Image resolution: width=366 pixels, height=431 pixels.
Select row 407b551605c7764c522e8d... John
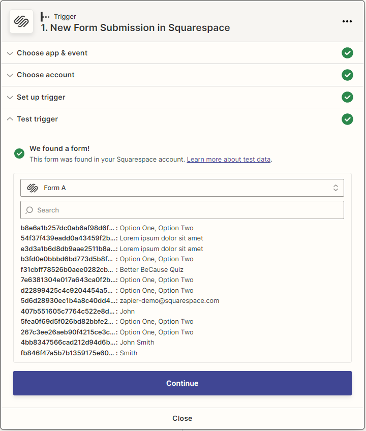[78, 312]
